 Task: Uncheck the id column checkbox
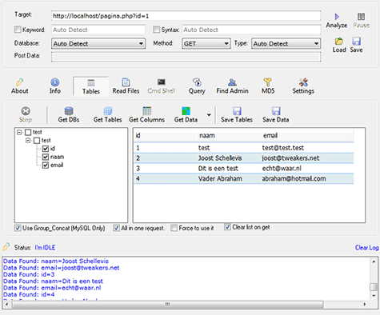pyautogui.click(x=46, y=149)
